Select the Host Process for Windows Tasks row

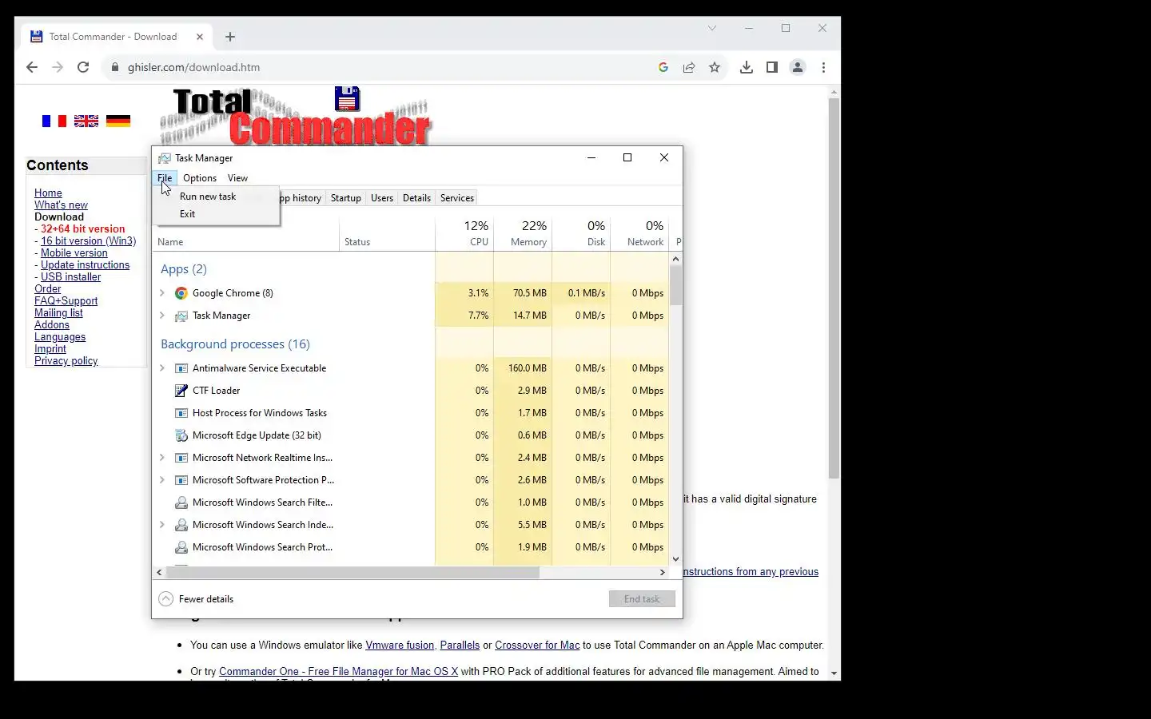[411, 413]
